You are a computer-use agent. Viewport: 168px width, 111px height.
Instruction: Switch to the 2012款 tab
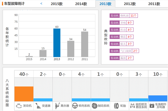(130, 4)
